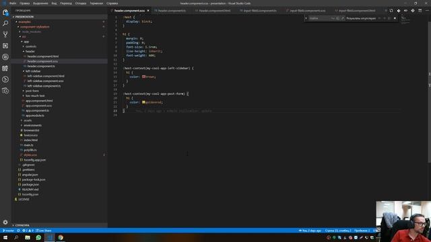Screen dimensions: 431x242
Task: Click the compare changes icon in editor toolbar
Action: (x=391, y=11)
